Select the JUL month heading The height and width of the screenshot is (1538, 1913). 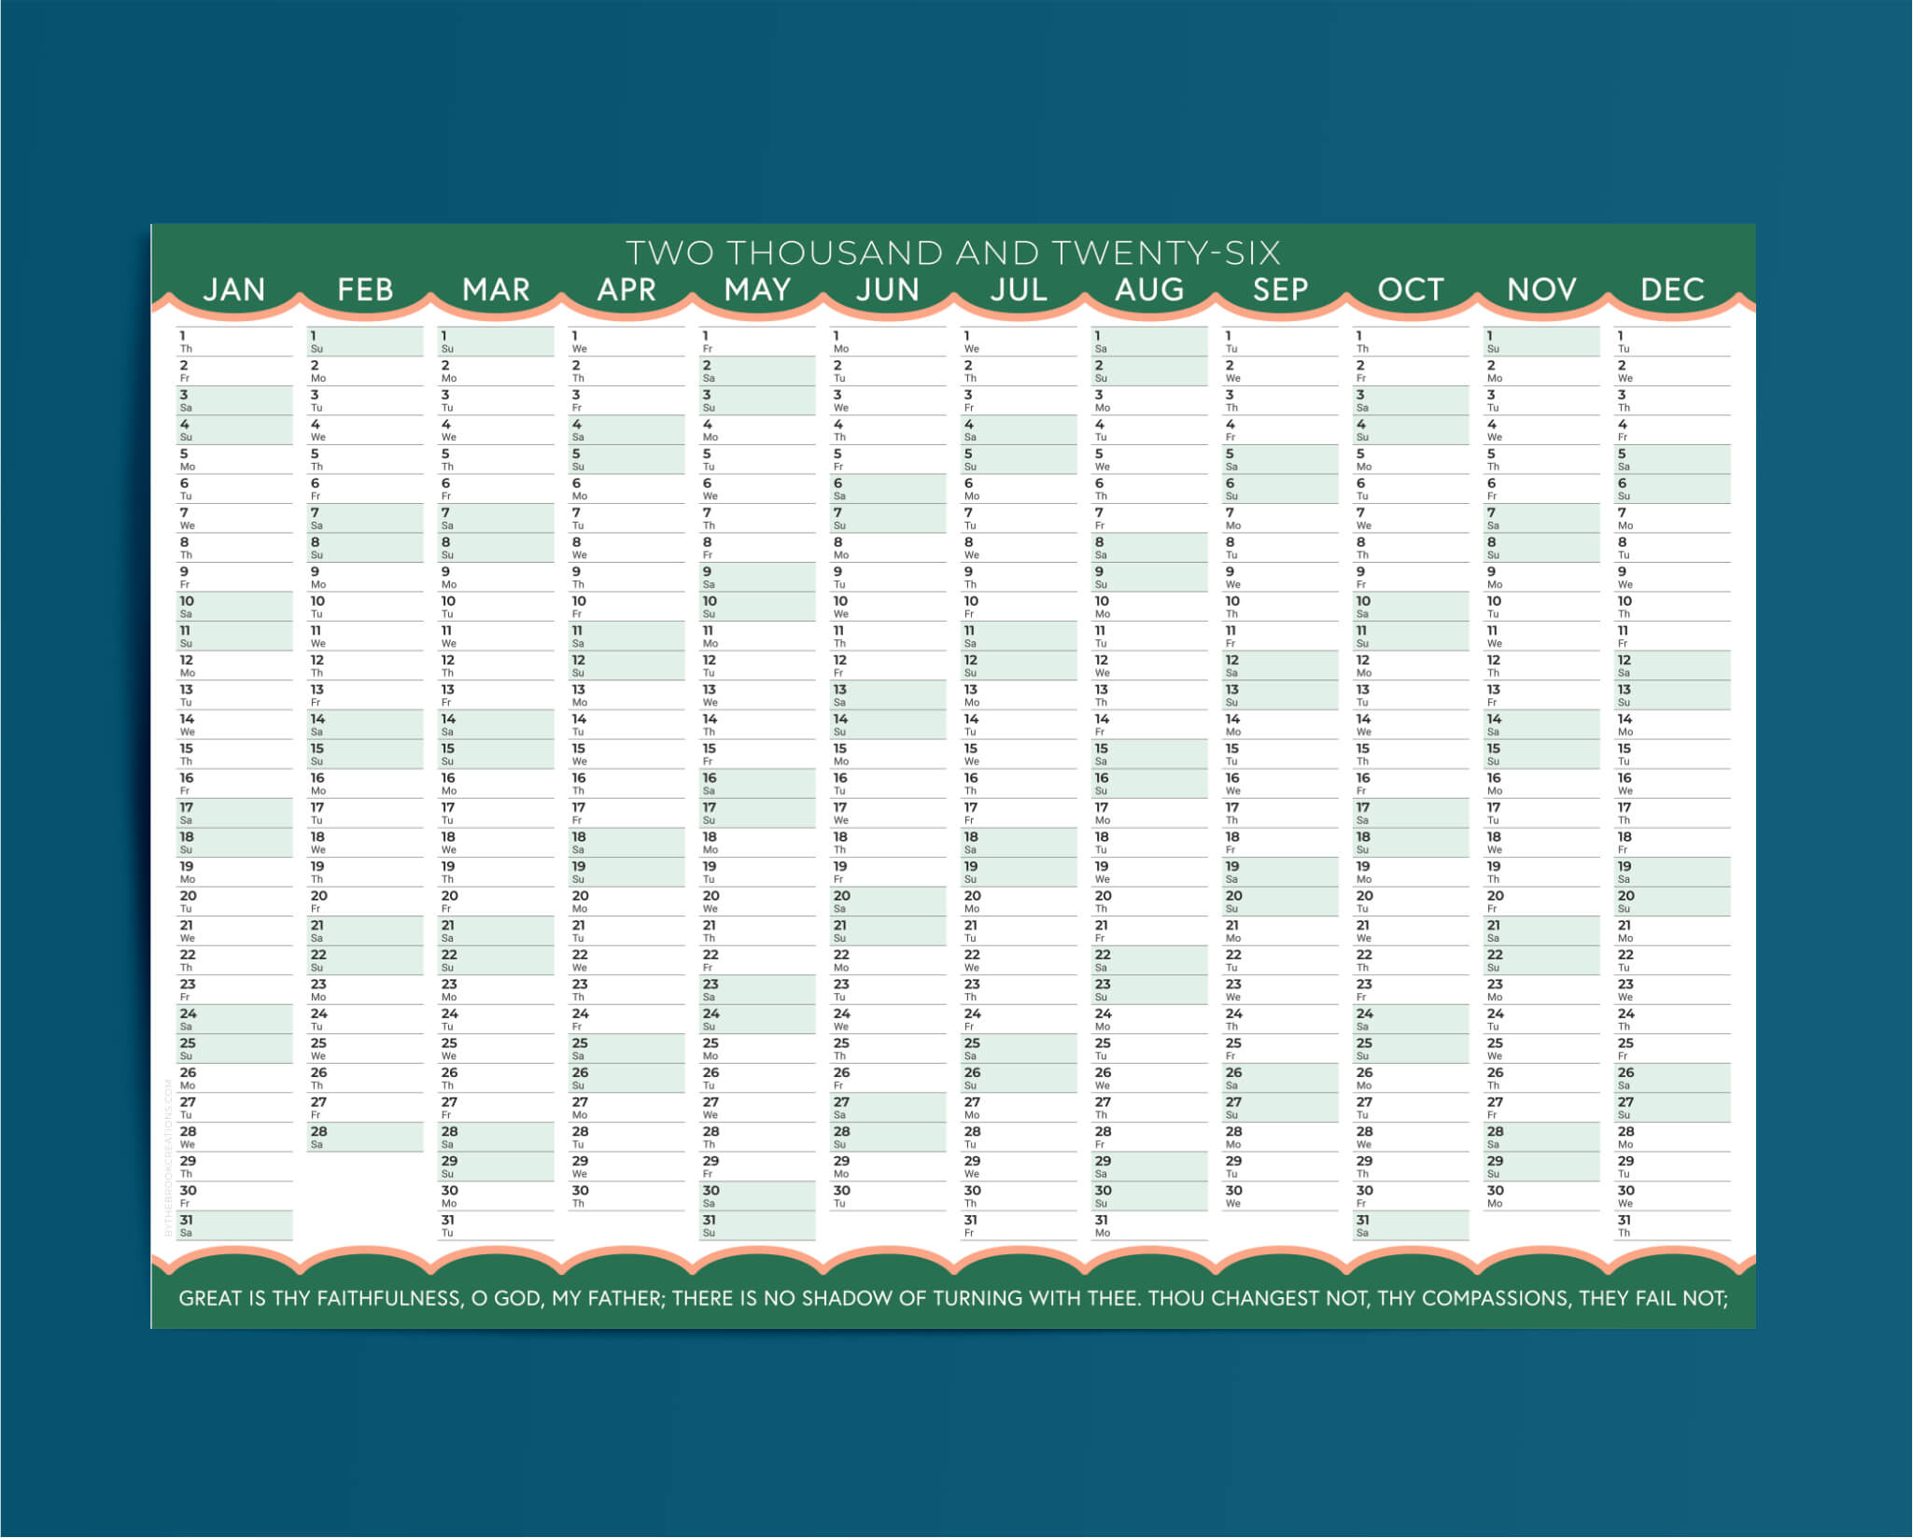coord(1019,289)
